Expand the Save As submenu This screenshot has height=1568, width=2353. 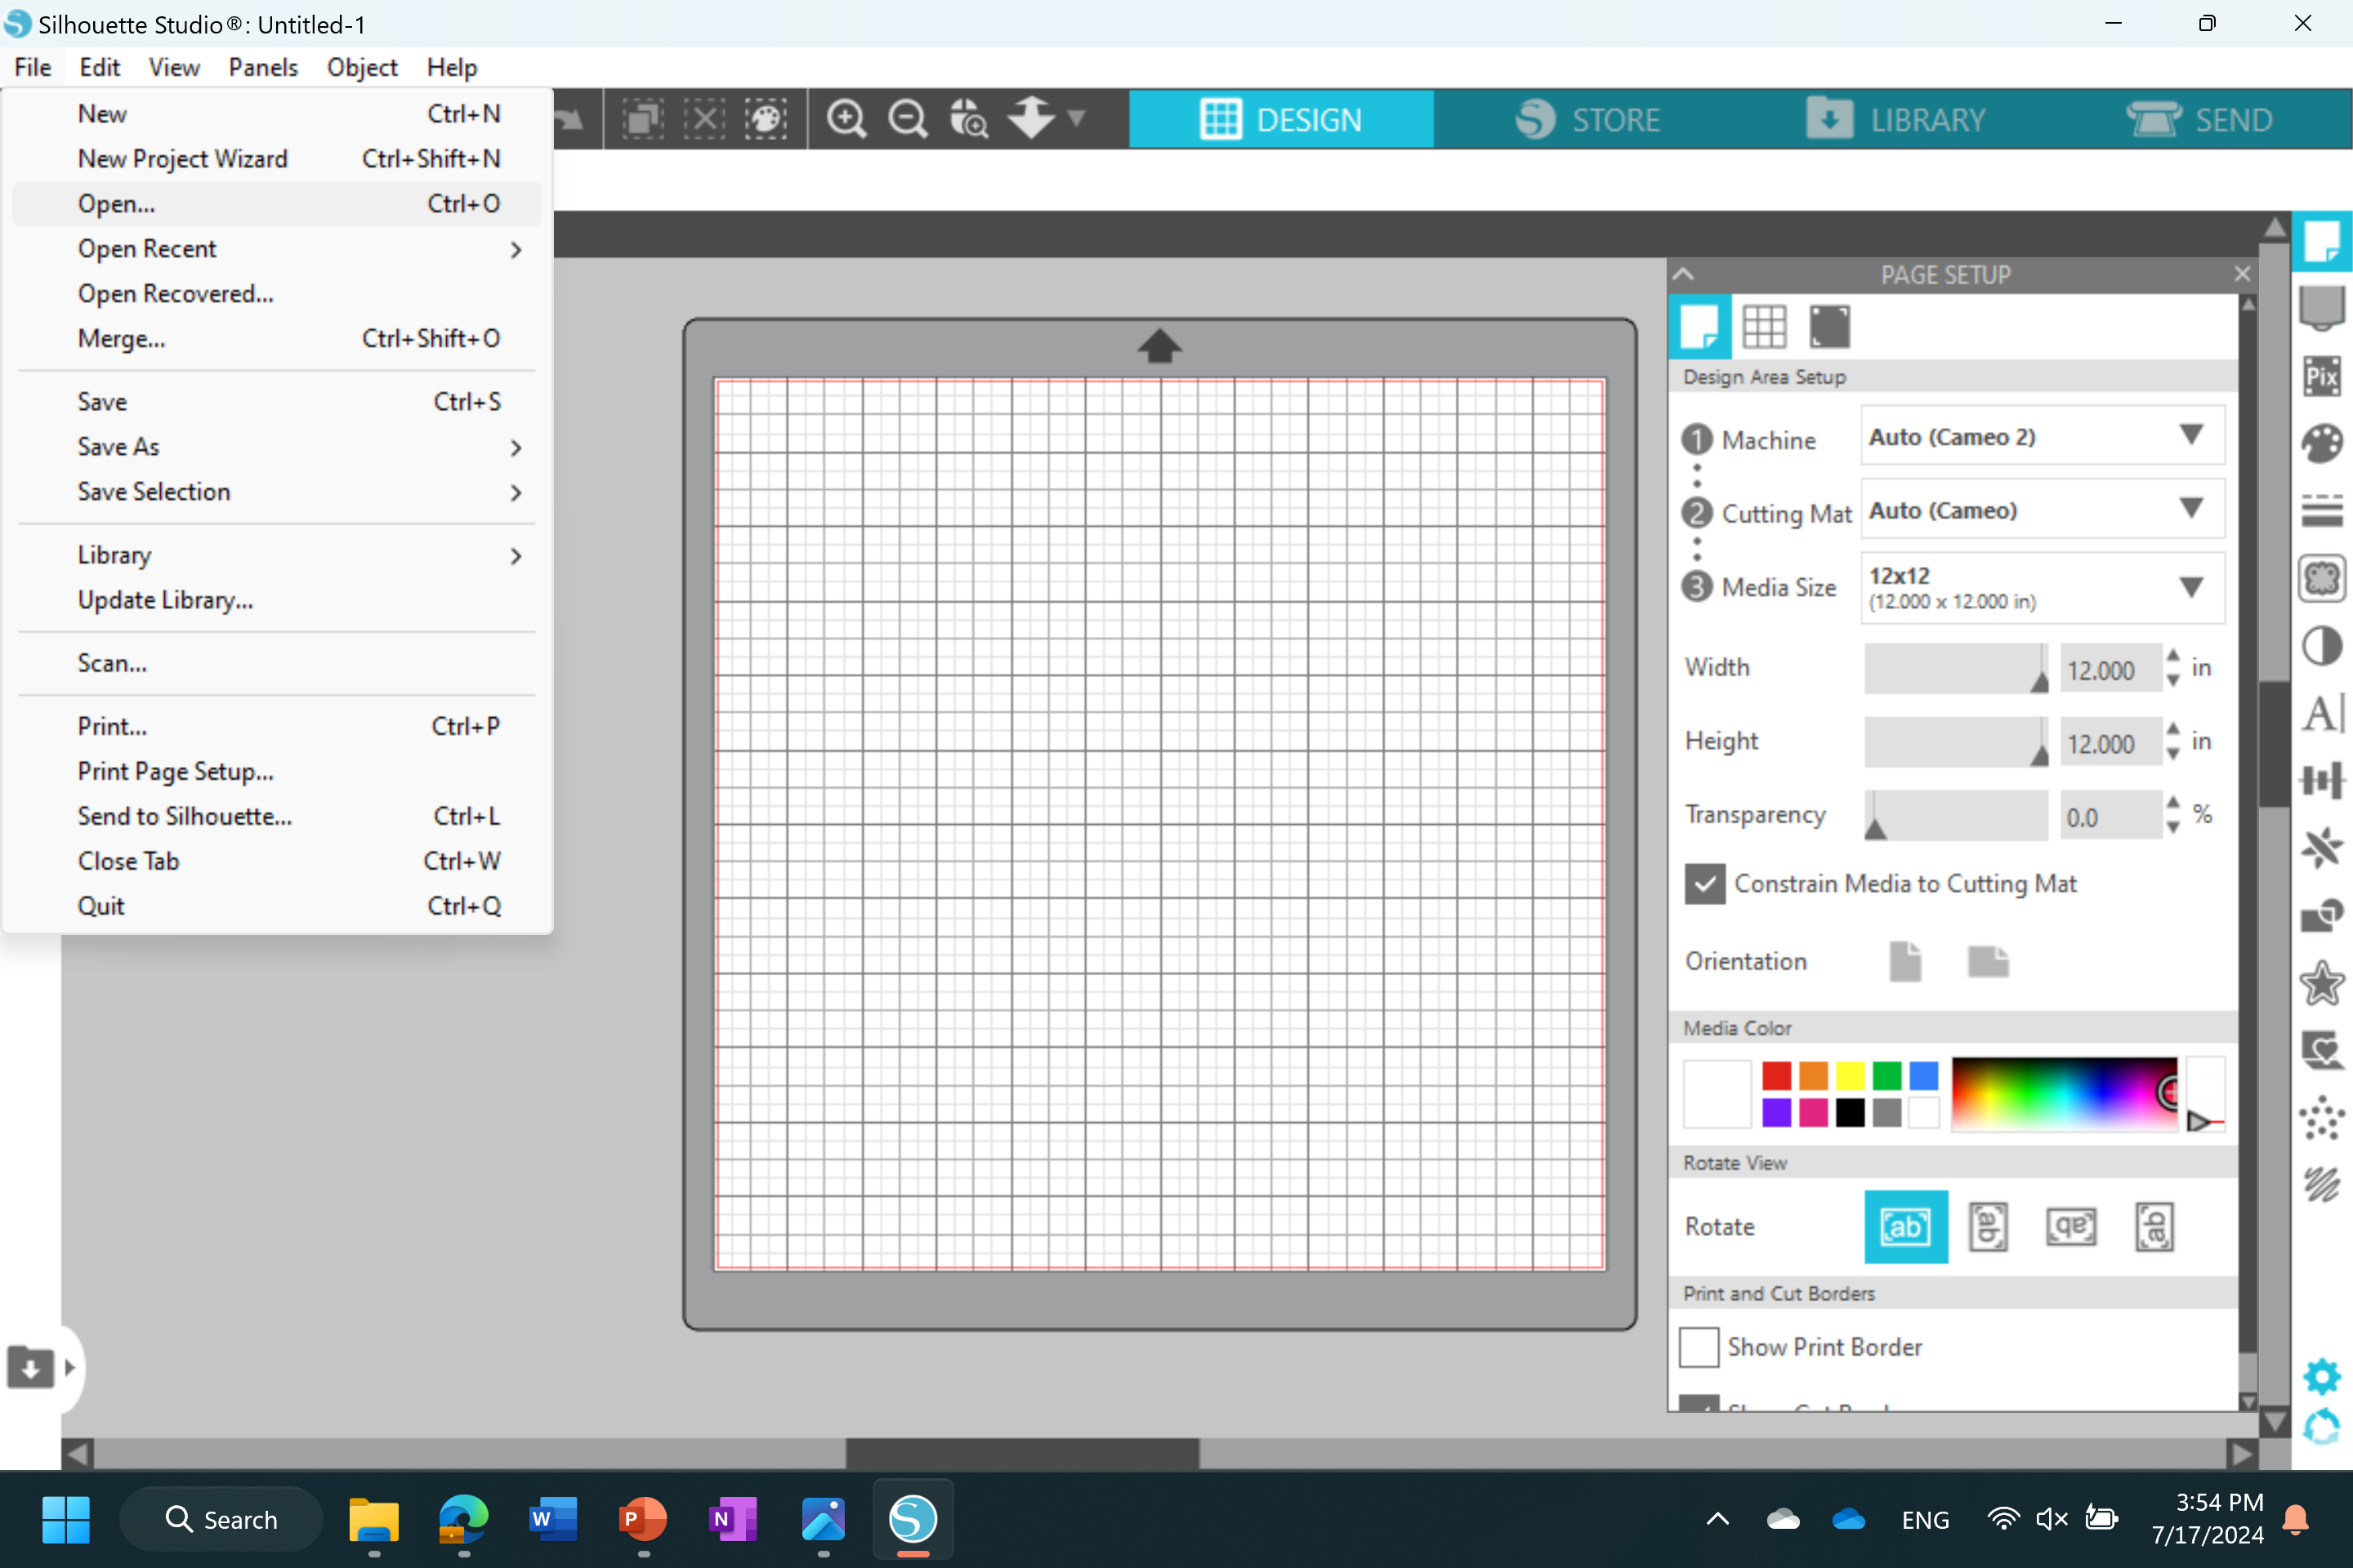coord(277,447)
